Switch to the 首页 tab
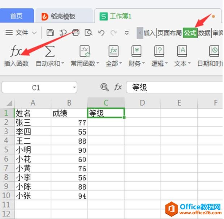The height and width of the screenshot is (219, 224). [16, 16]
